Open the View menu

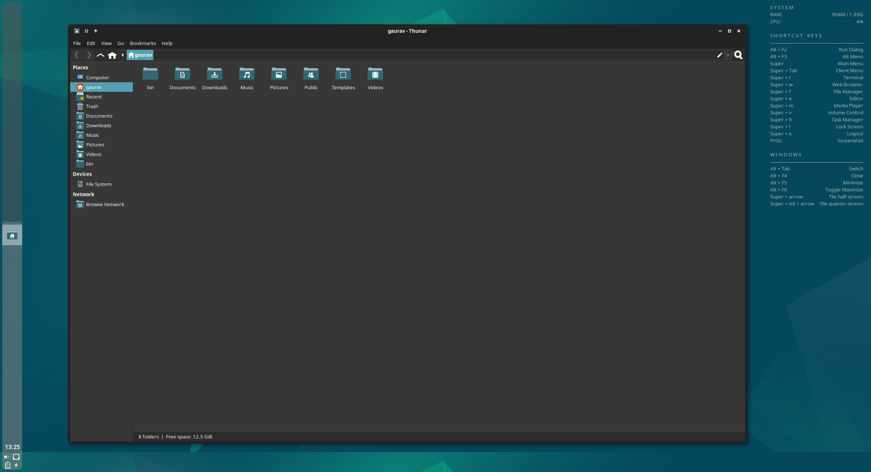(x=106, y=43)
